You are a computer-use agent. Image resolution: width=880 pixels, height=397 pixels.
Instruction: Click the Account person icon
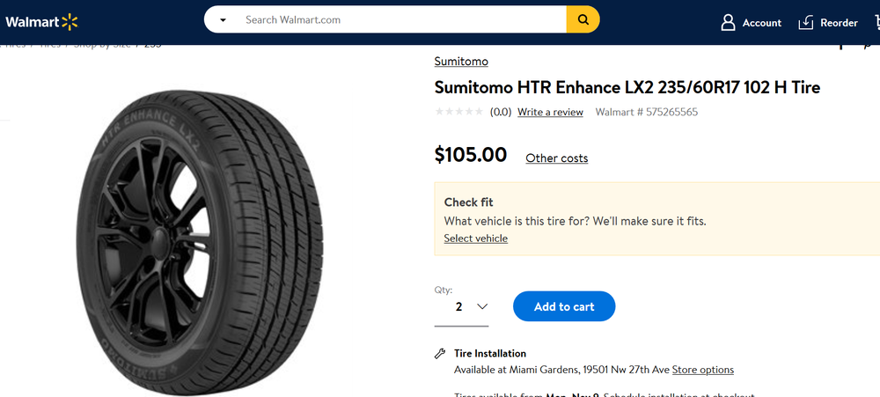(728, 23)
